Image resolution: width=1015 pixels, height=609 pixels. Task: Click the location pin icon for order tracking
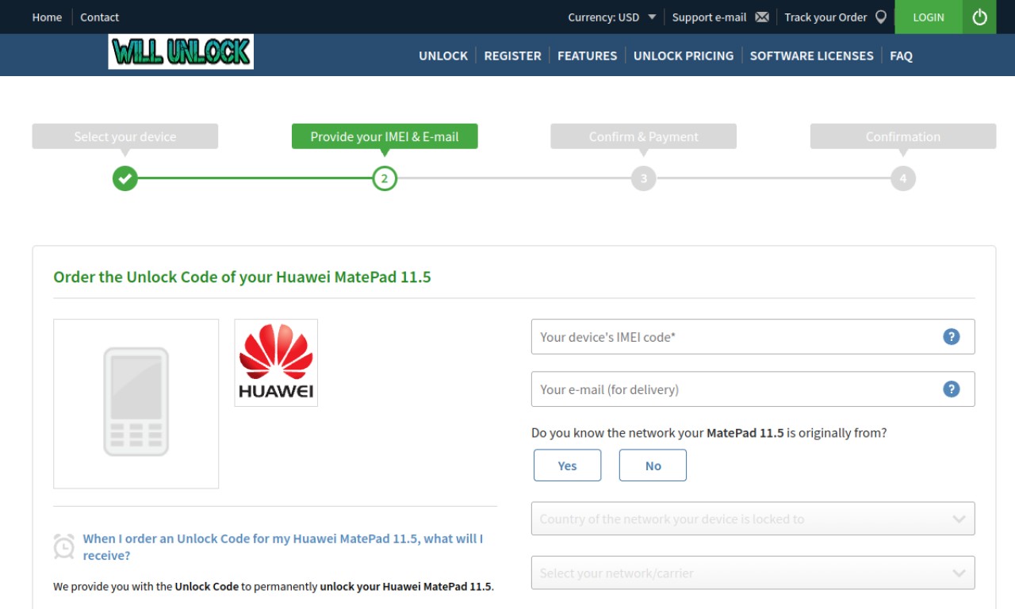[x=881, y=17]
